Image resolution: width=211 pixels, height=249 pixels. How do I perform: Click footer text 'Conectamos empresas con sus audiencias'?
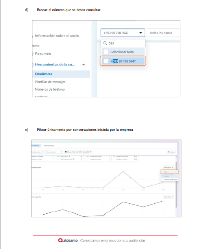tap(113, 240)
